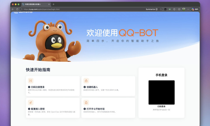Click the QQ开放平台 logo at page top

[x=23, y=12]
